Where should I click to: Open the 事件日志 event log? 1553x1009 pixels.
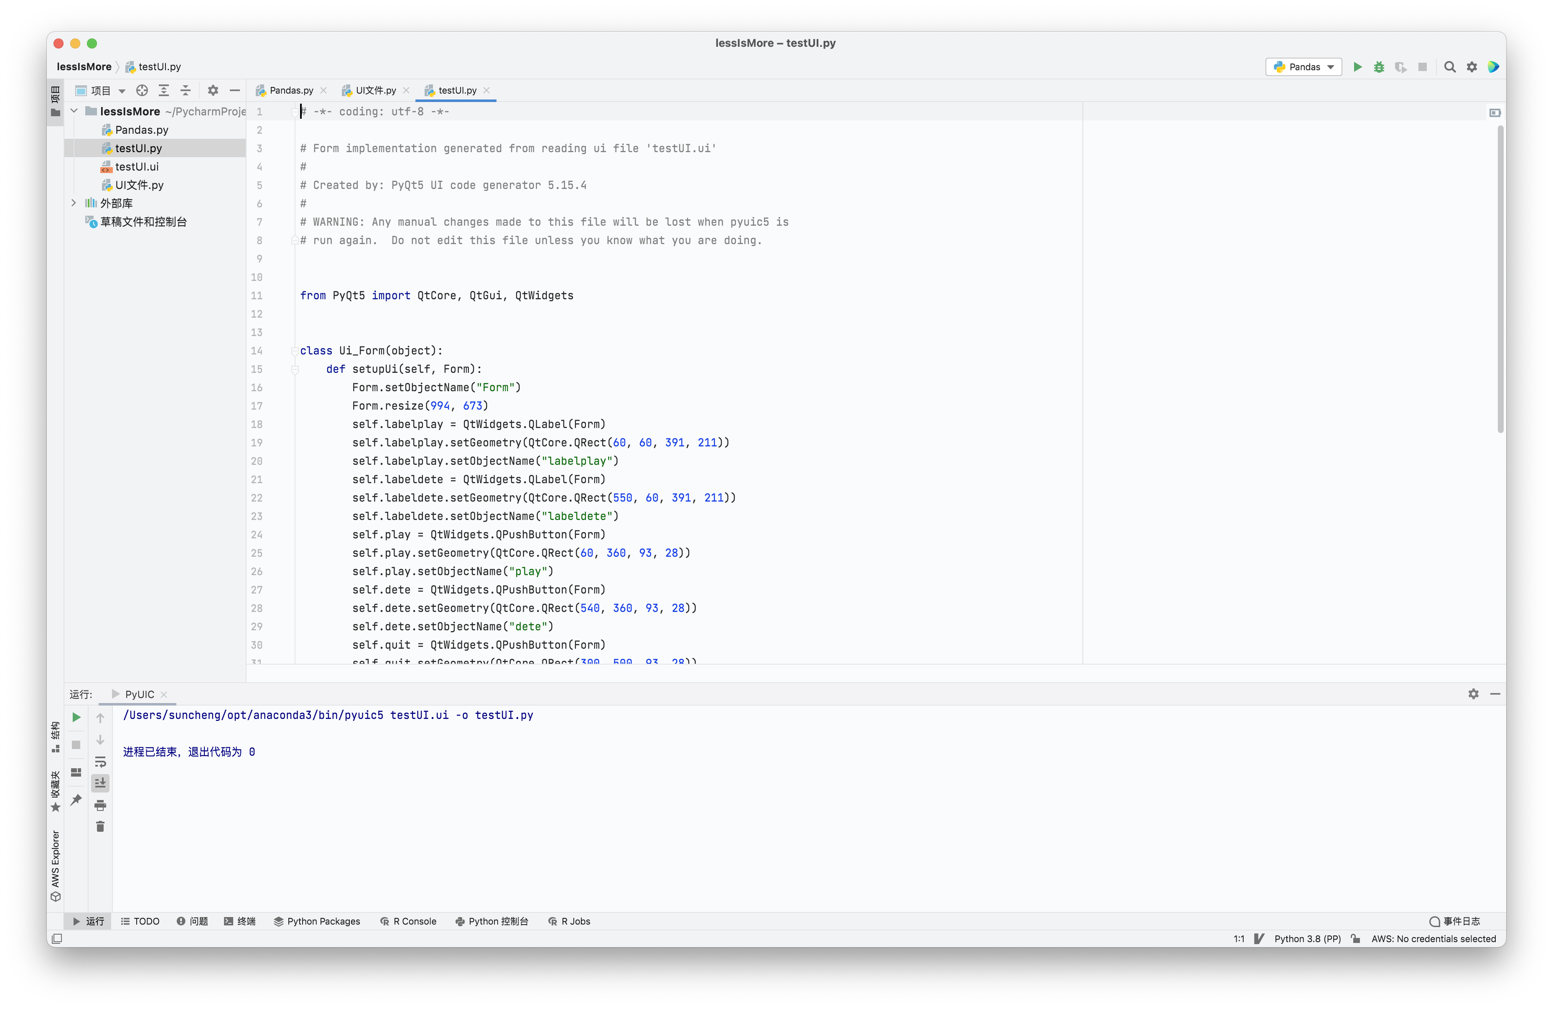[1454, 921]
